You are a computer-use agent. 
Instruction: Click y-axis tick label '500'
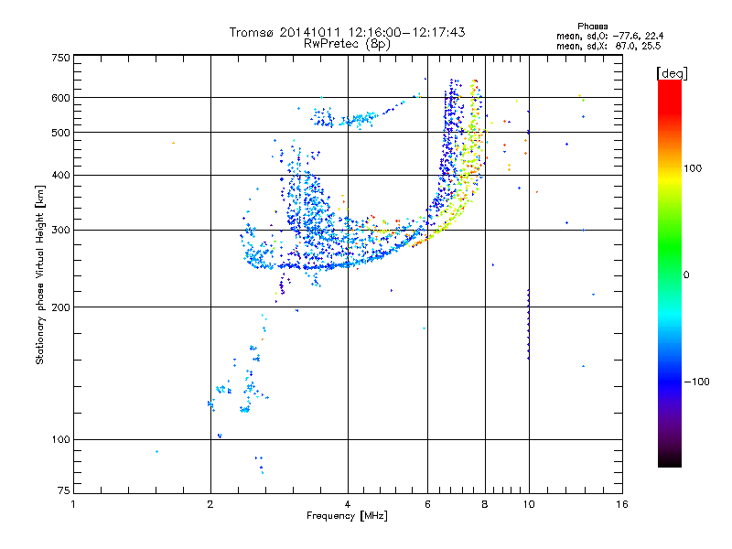60,133
